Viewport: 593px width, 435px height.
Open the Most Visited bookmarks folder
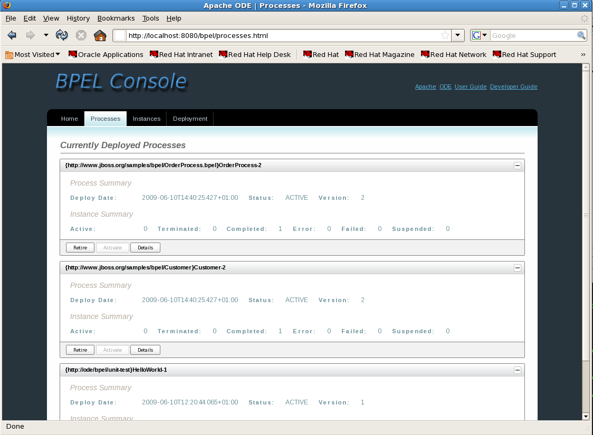point(33,54)
